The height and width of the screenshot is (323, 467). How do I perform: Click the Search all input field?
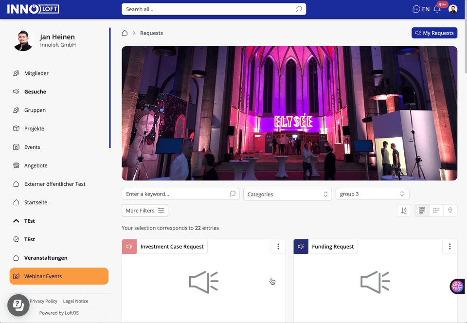tap(209, 9)
